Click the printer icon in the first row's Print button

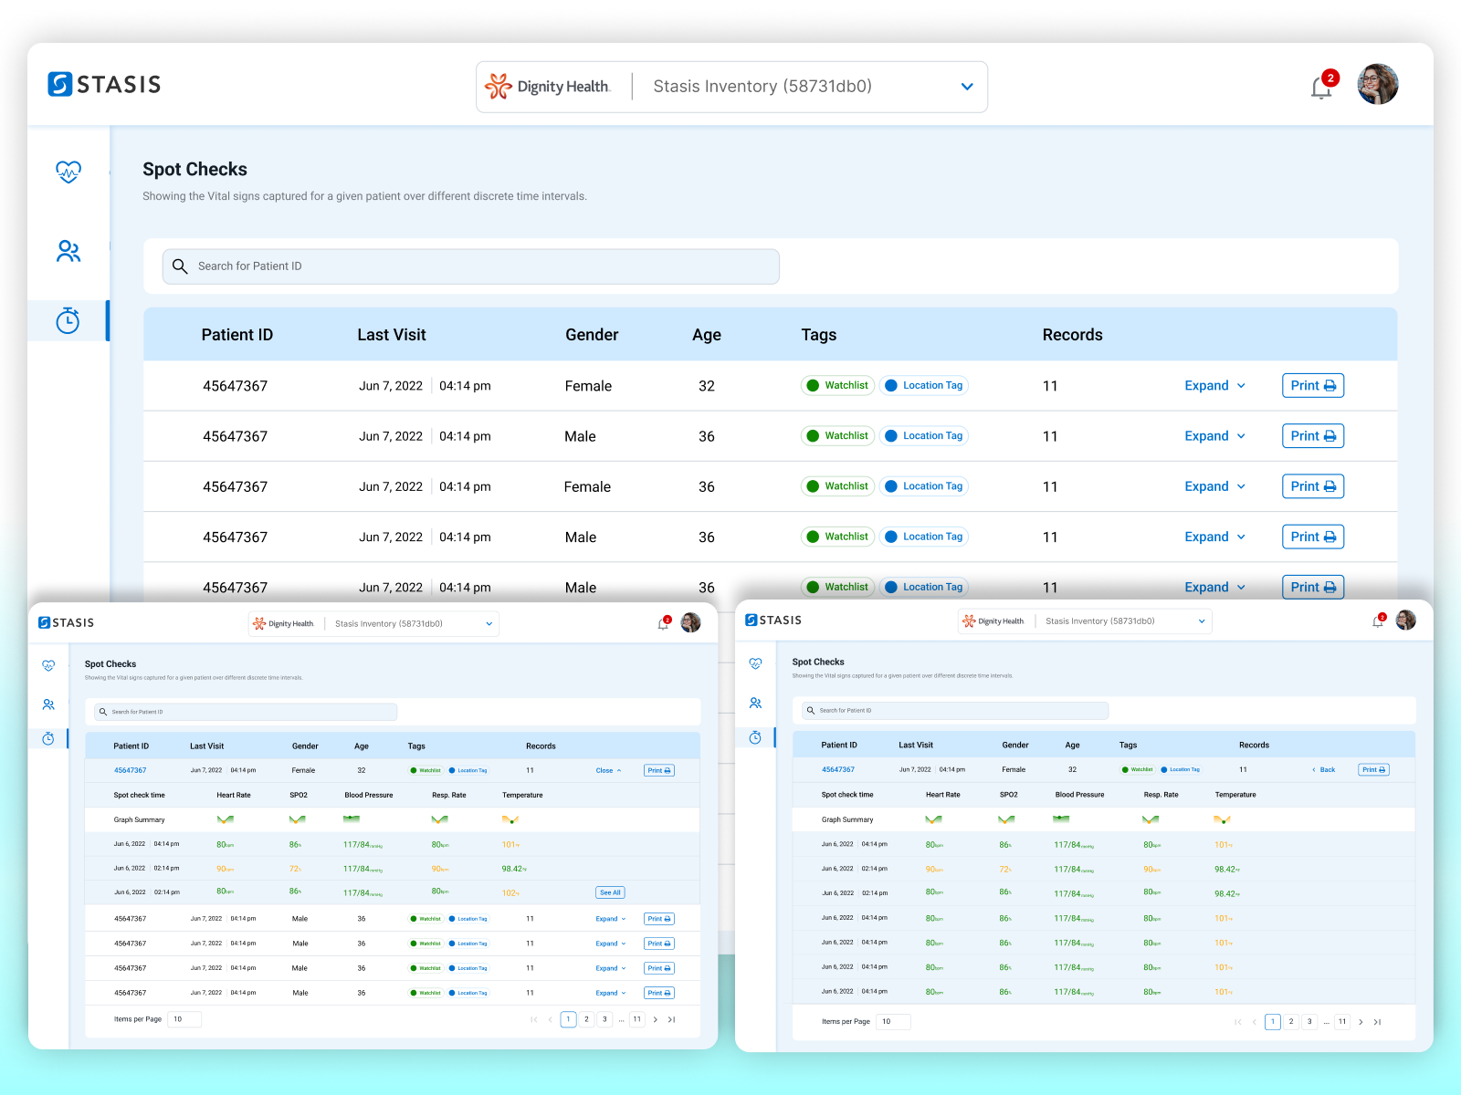point(1330,385)
